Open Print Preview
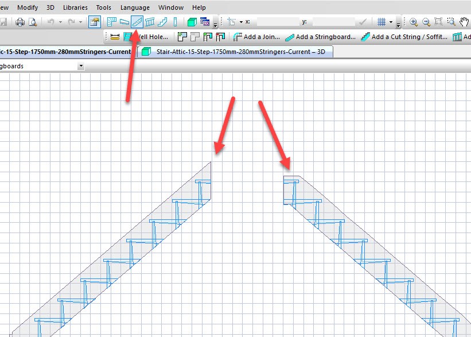 pos(33,22)
